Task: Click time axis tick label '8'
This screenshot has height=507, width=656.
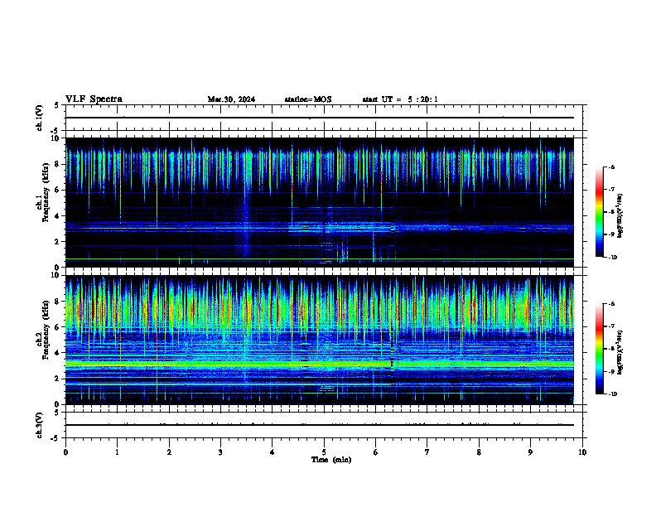Action: pyautogui.click(x=479, y=452)
